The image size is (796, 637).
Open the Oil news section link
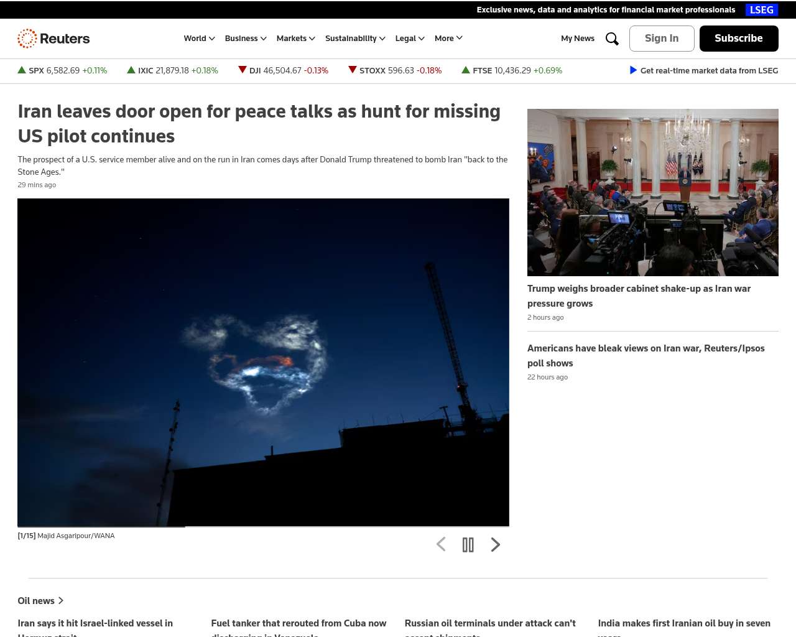coord(40,601)
